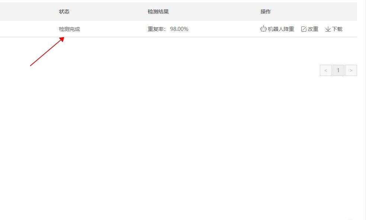Click the 检测结果 column header
The image size is (366, 220).
[158, 12]
